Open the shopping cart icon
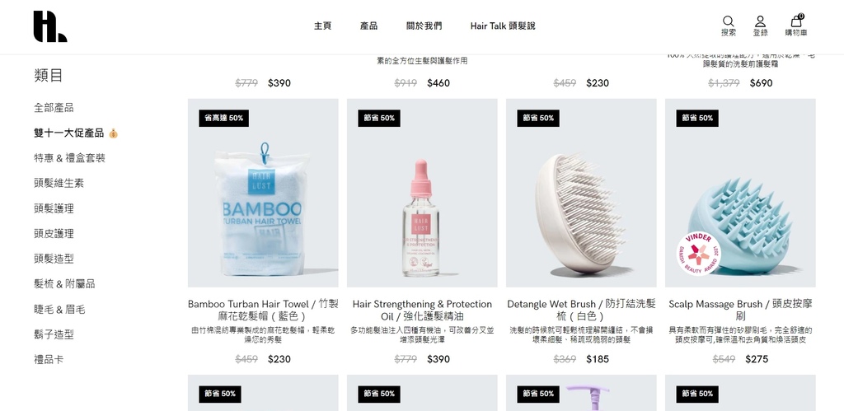Viewport: 844px width, 411px height. [796, 21]
